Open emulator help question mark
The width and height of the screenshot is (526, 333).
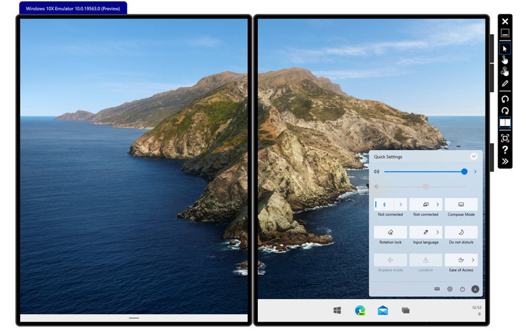[504, 150]
